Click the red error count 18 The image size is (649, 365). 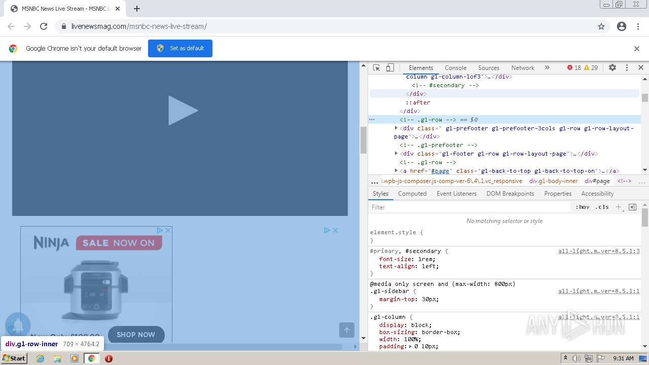pos(574,67)
